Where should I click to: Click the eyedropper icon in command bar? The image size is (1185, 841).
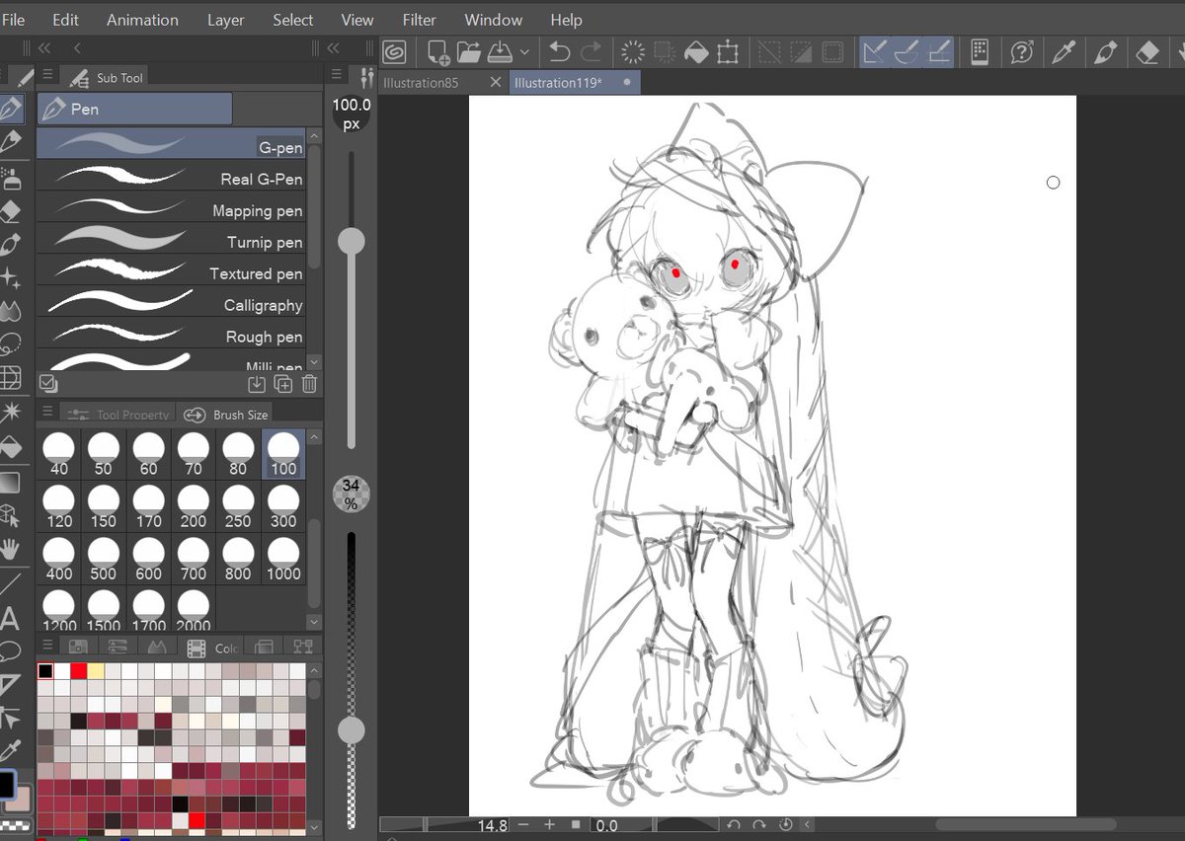pyautogui.click(x=1065, y=51)
